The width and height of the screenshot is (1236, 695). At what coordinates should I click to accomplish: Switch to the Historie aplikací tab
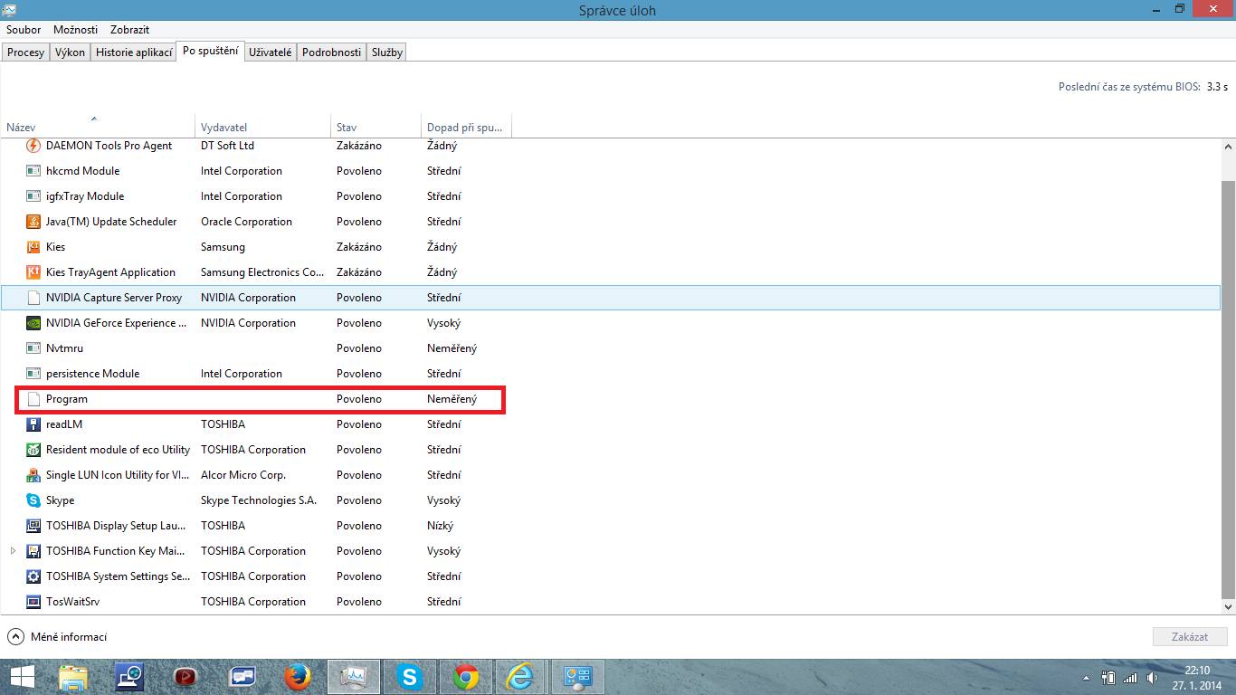pos(134,52)
